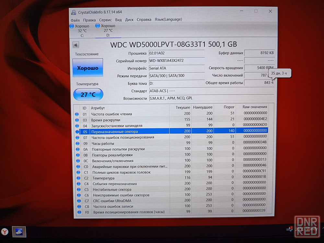Click the previous disk arrow button
The image size is (324, 243).
[76, 45]
